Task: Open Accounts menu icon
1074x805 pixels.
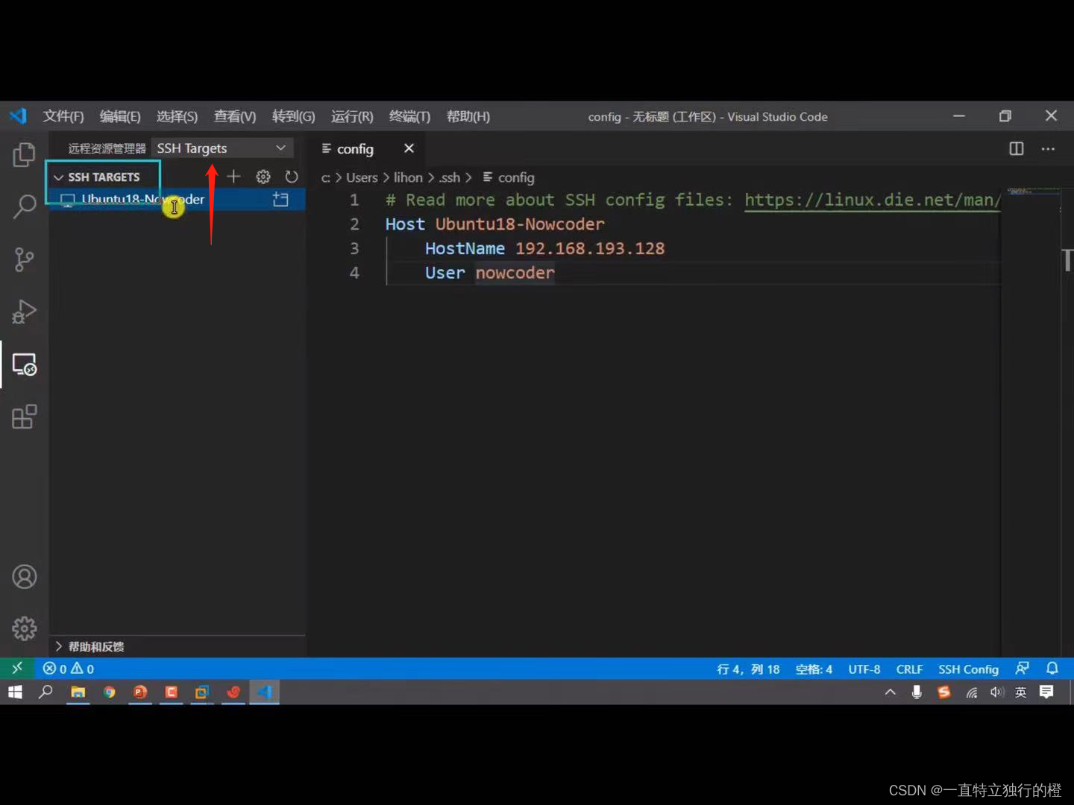Action: tap(24, 577)
